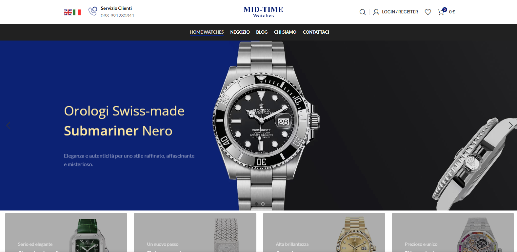
Task: Open the 'Alta brillantezza' gold watch card
Action: (324, 232)
